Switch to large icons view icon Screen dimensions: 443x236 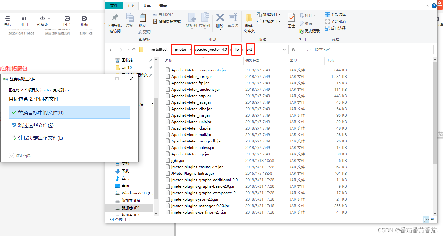(x=433, y=219)
